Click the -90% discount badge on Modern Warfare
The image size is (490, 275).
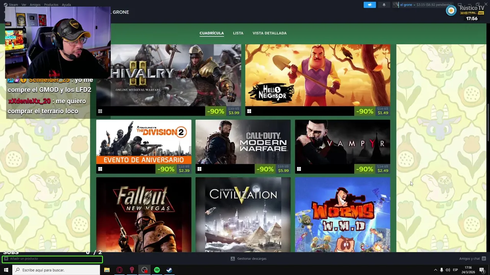265,169
